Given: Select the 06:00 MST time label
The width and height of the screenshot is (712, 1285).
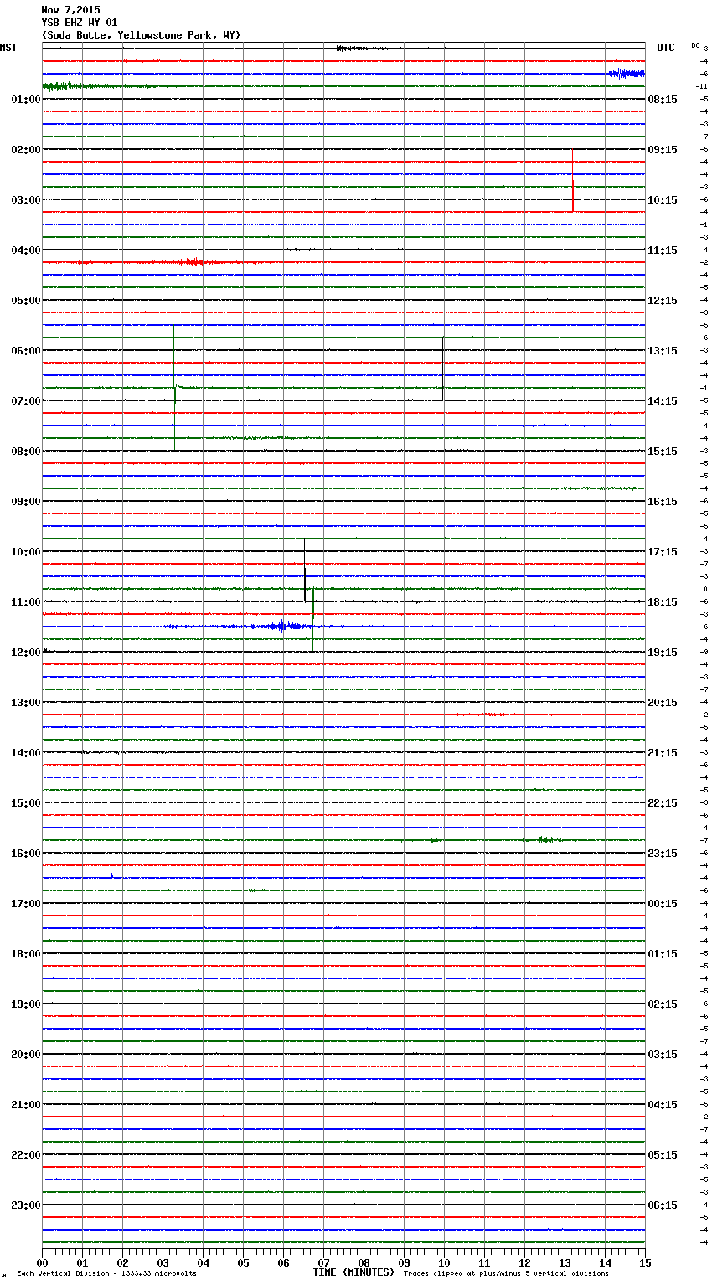Looking at the screenshot, I should point(26,351).
